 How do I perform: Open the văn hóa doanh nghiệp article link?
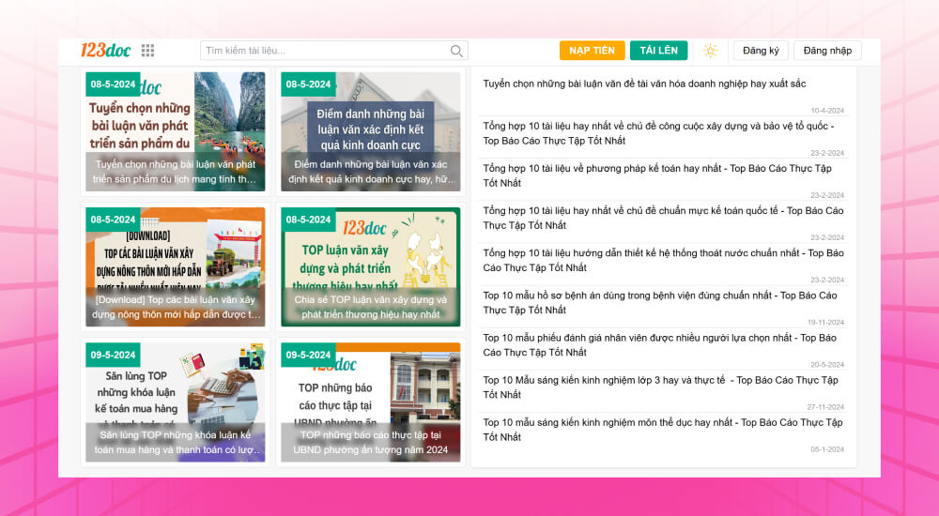point(644,83)
